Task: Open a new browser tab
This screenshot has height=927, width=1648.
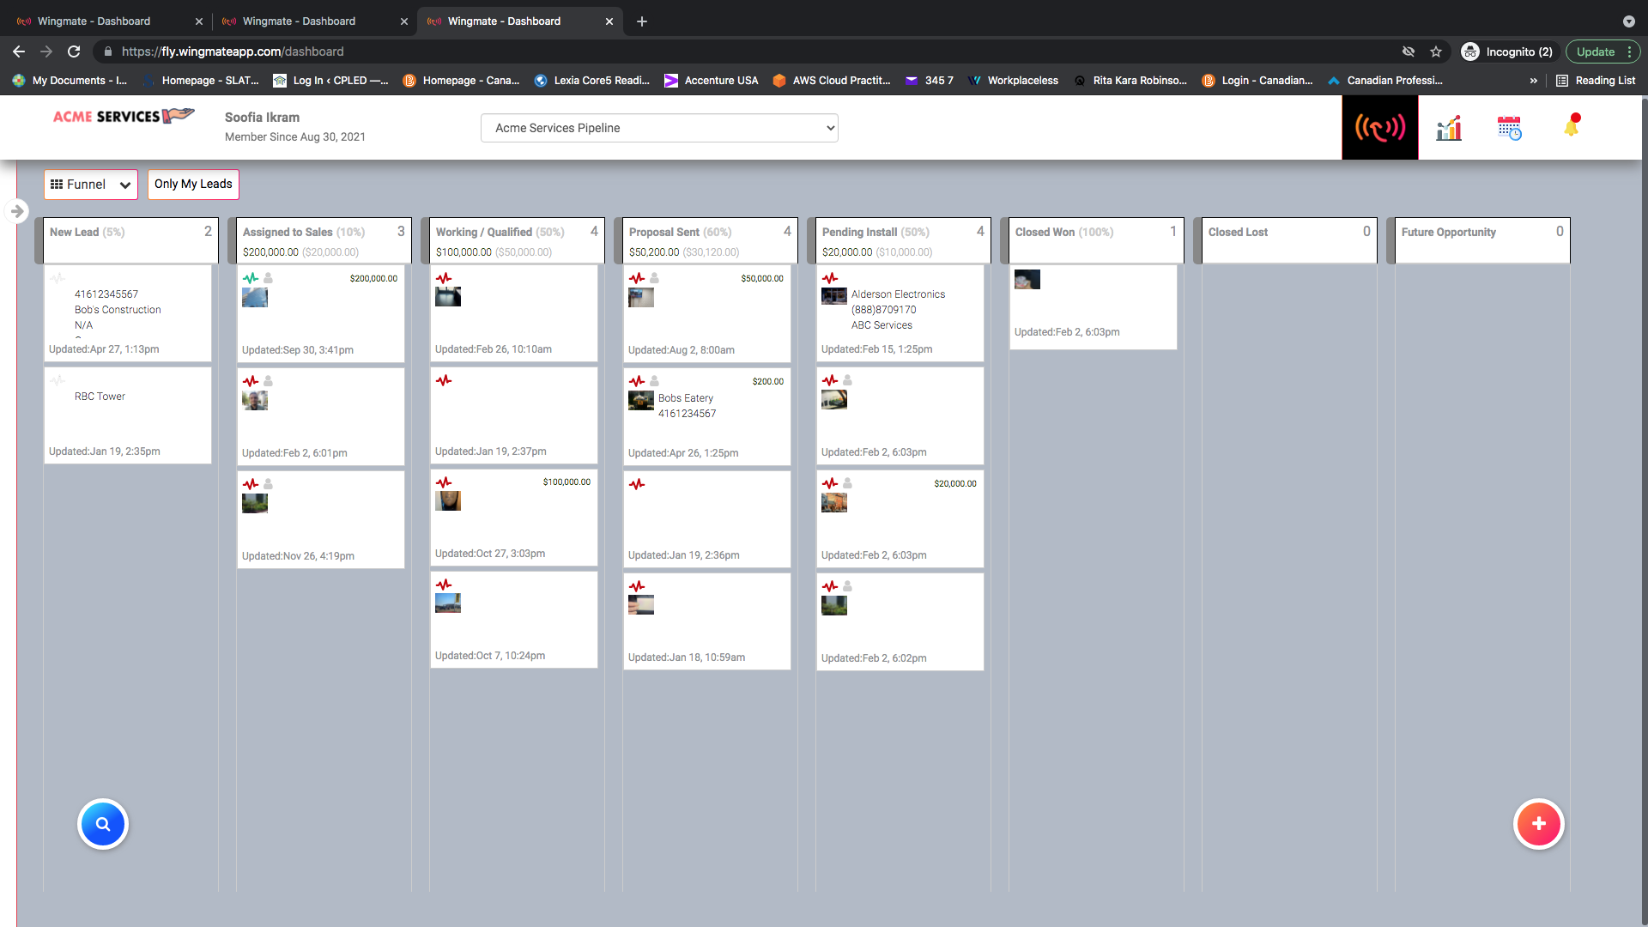Action: (642, 21)
